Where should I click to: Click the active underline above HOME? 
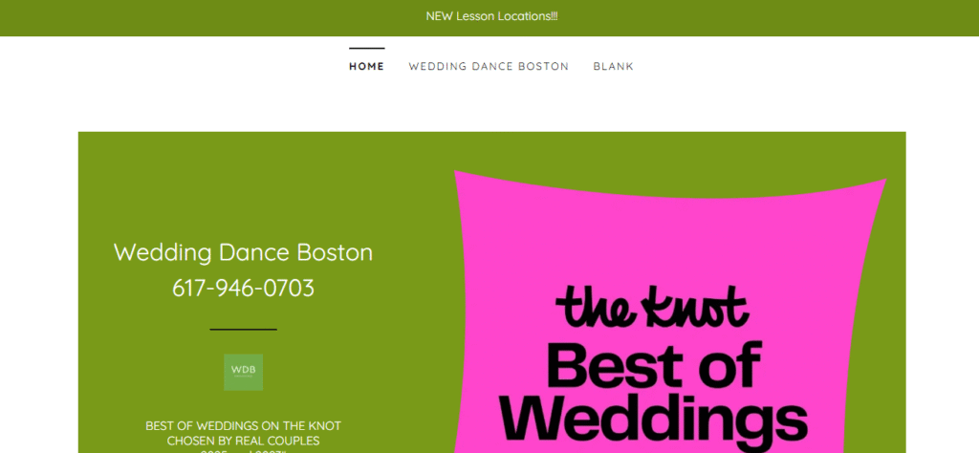366,48
